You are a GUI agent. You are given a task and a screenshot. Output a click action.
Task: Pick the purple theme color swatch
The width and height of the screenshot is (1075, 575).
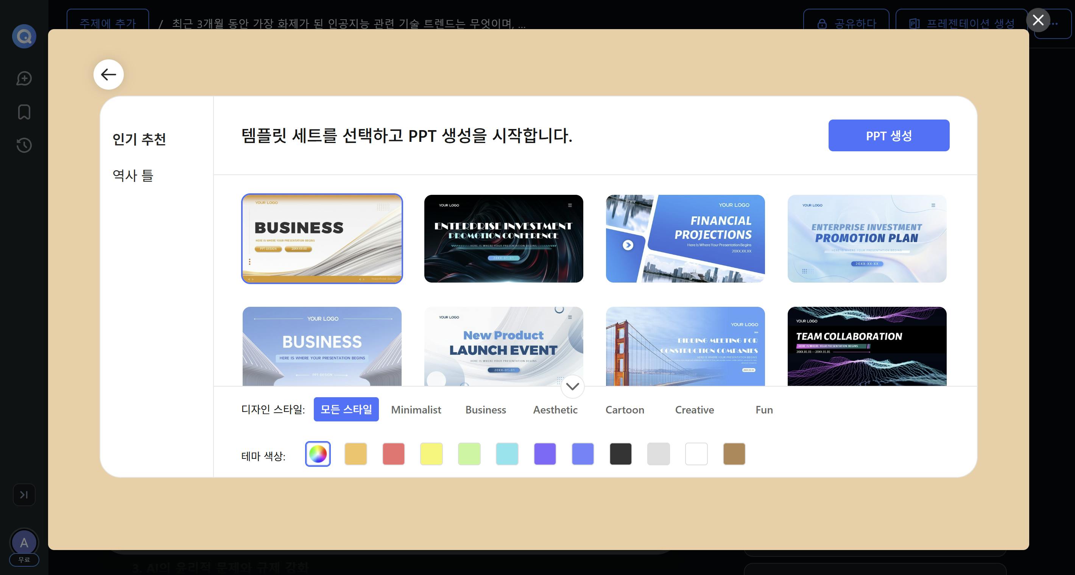pyautogui.click(x=545, y=454)
